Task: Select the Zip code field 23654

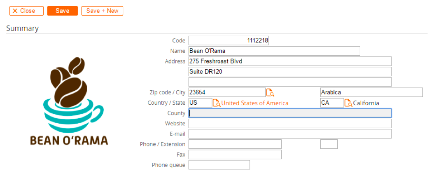Action: point(227,92)
